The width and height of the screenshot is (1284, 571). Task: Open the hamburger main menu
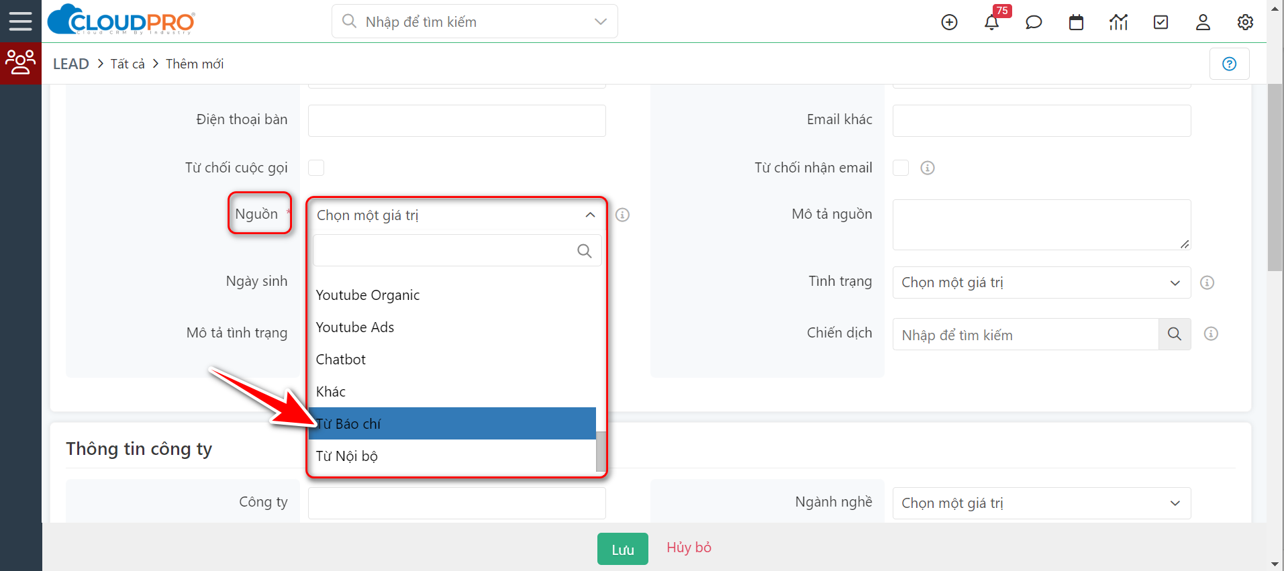pyautogui.click(x=20, y=21)
